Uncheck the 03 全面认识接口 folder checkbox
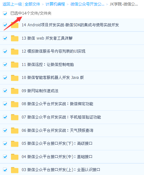144x175 pixels. (5, 170)
